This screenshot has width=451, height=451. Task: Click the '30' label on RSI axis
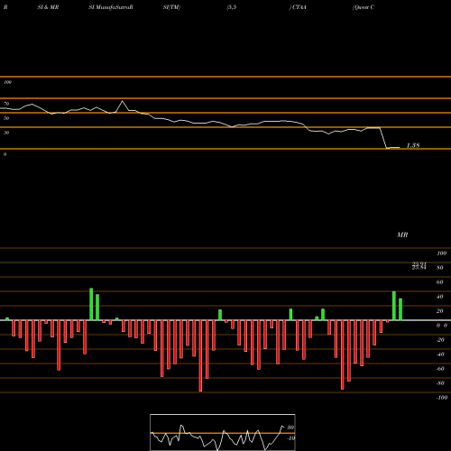[6, 133]
